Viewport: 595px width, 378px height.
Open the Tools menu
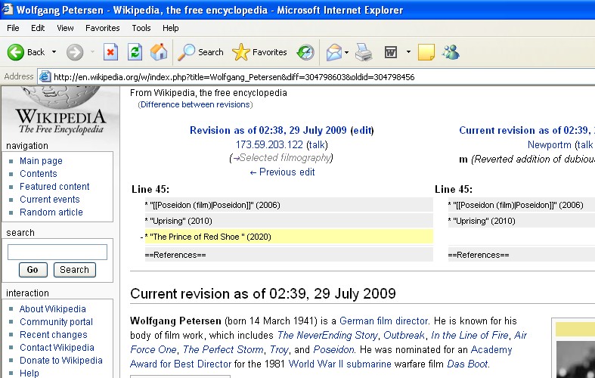[x=141, y=28]
